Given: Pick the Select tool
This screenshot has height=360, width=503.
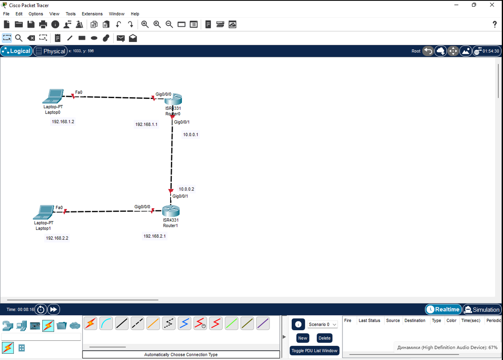Looking at the screenshot, I should [7, 38].
